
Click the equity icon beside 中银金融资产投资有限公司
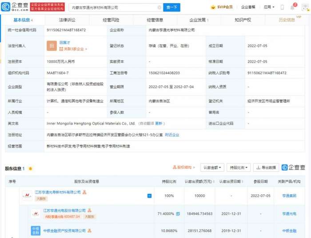(89, 230)
